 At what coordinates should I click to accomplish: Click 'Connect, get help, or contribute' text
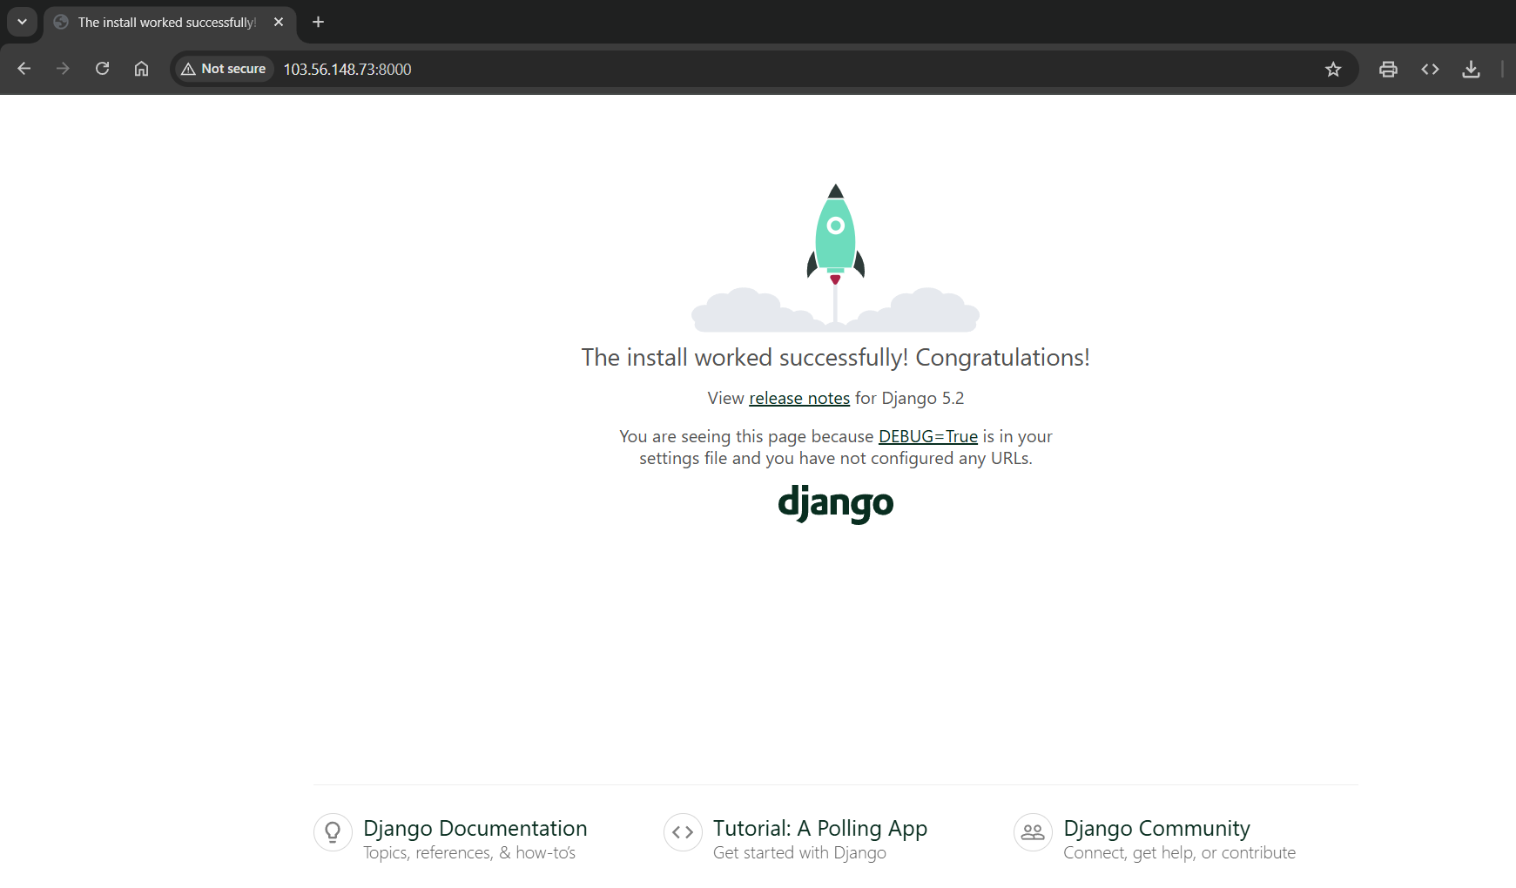click(x=1179, y=853)
